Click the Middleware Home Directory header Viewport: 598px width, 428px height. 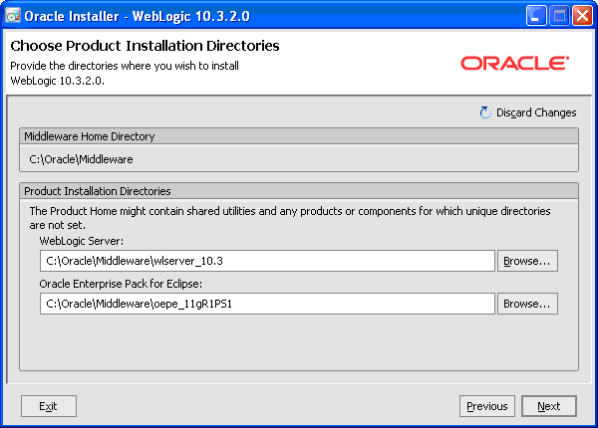[x=299, y=136]
